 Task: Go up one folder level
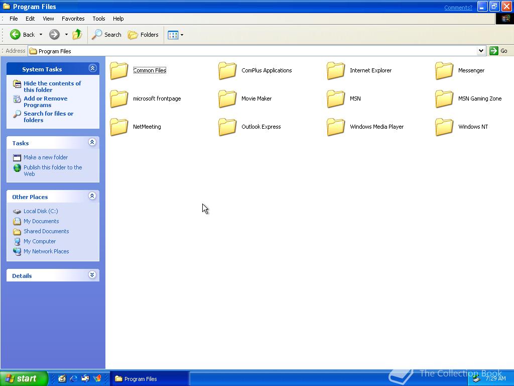[77, 35]
